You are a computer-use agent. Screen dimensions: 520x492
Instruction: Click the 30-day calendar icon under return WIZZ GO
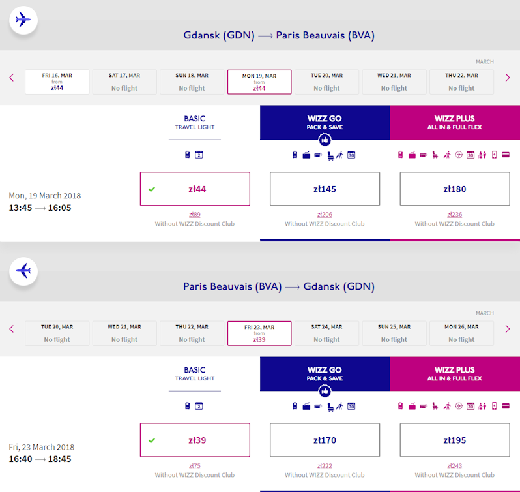point(351,406)
